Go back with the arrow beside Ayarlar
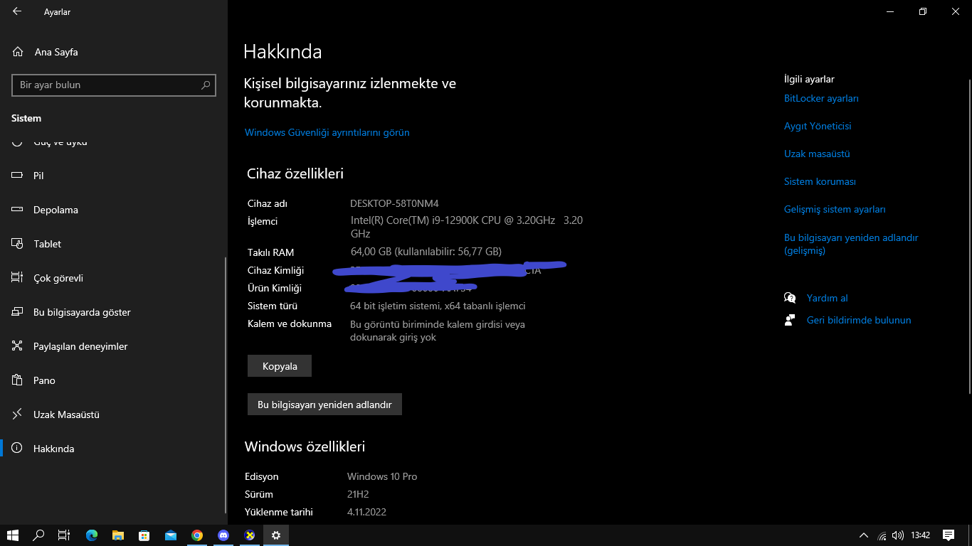Image resolution: width=972 pixels, height=546 pixels. (17, 11)
